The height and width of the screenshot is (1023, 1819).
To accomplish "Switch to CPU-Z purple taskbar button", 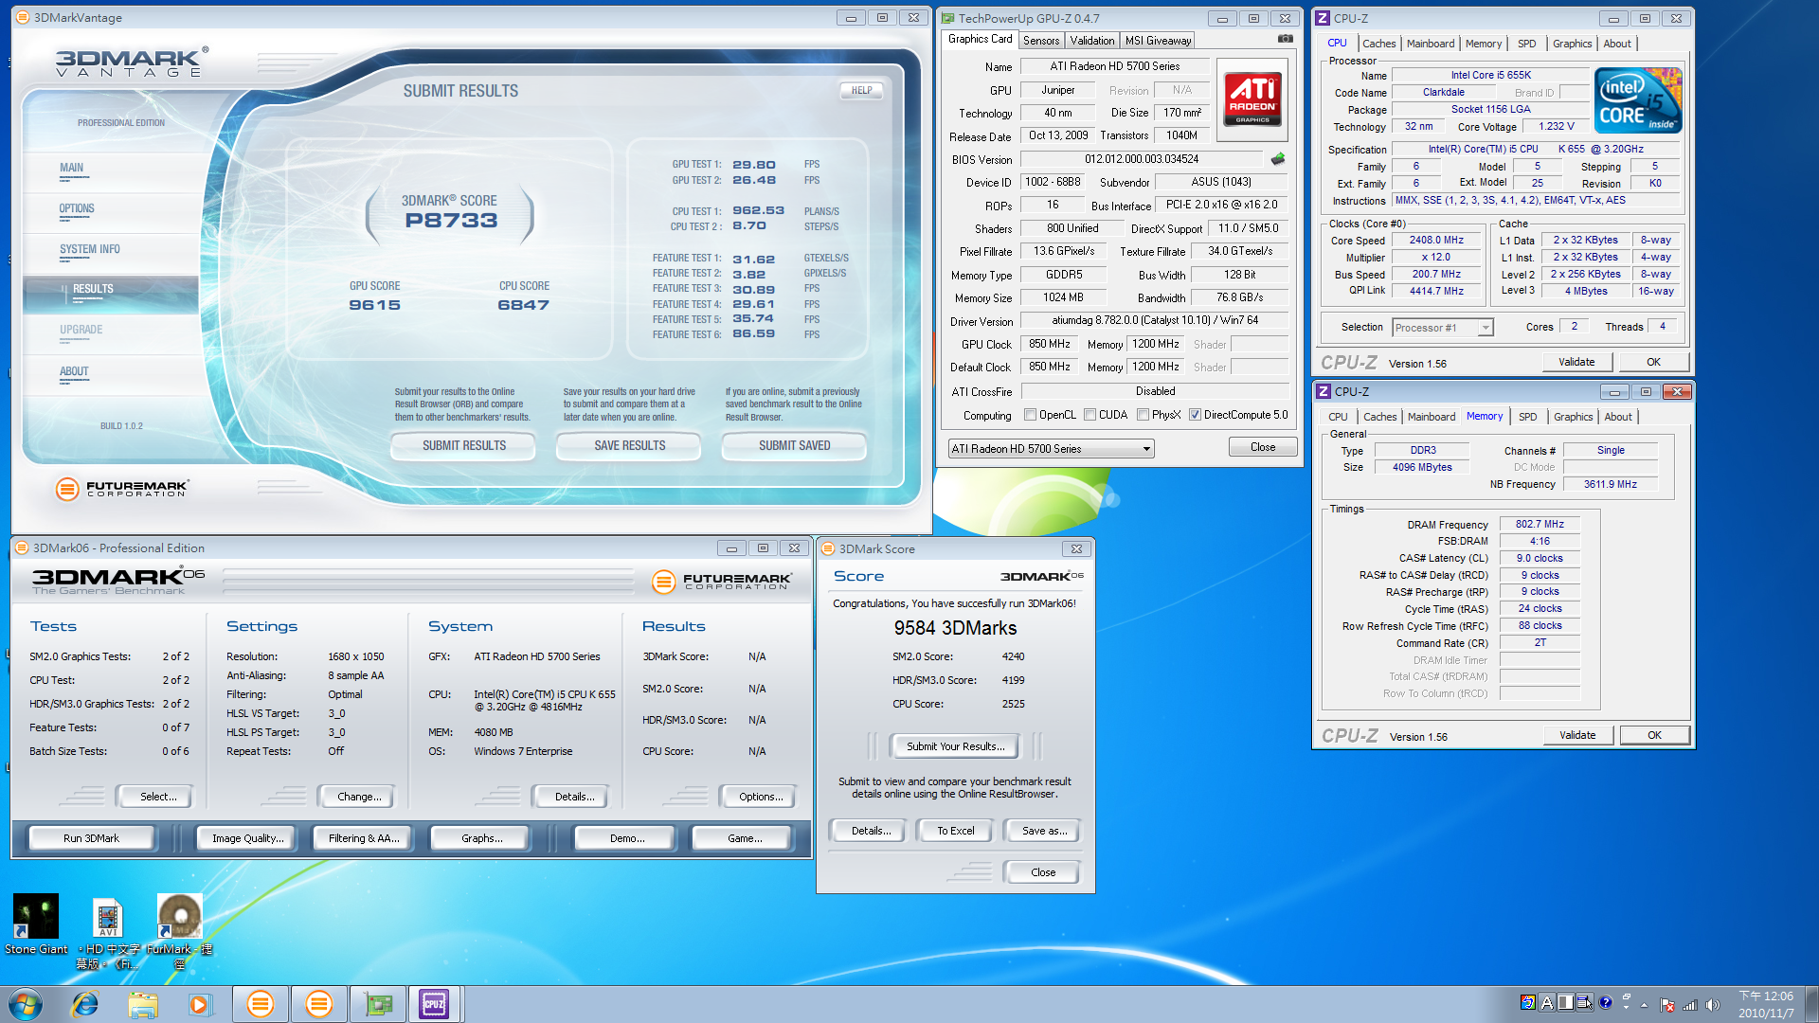I will tap(435, 1004).
